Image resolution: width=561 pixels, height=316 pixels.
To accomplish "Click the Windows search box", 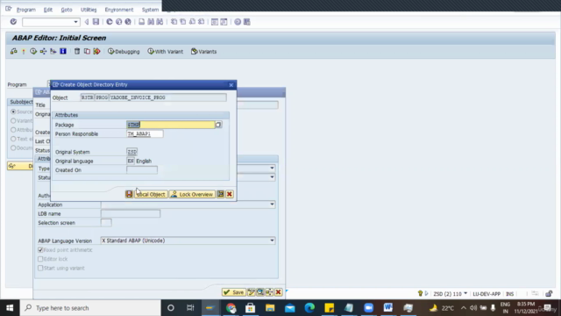I will point(89,308).
